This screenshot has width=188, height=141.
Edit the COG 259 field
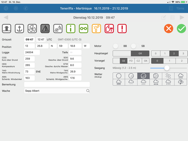click(x=29, y=59)
